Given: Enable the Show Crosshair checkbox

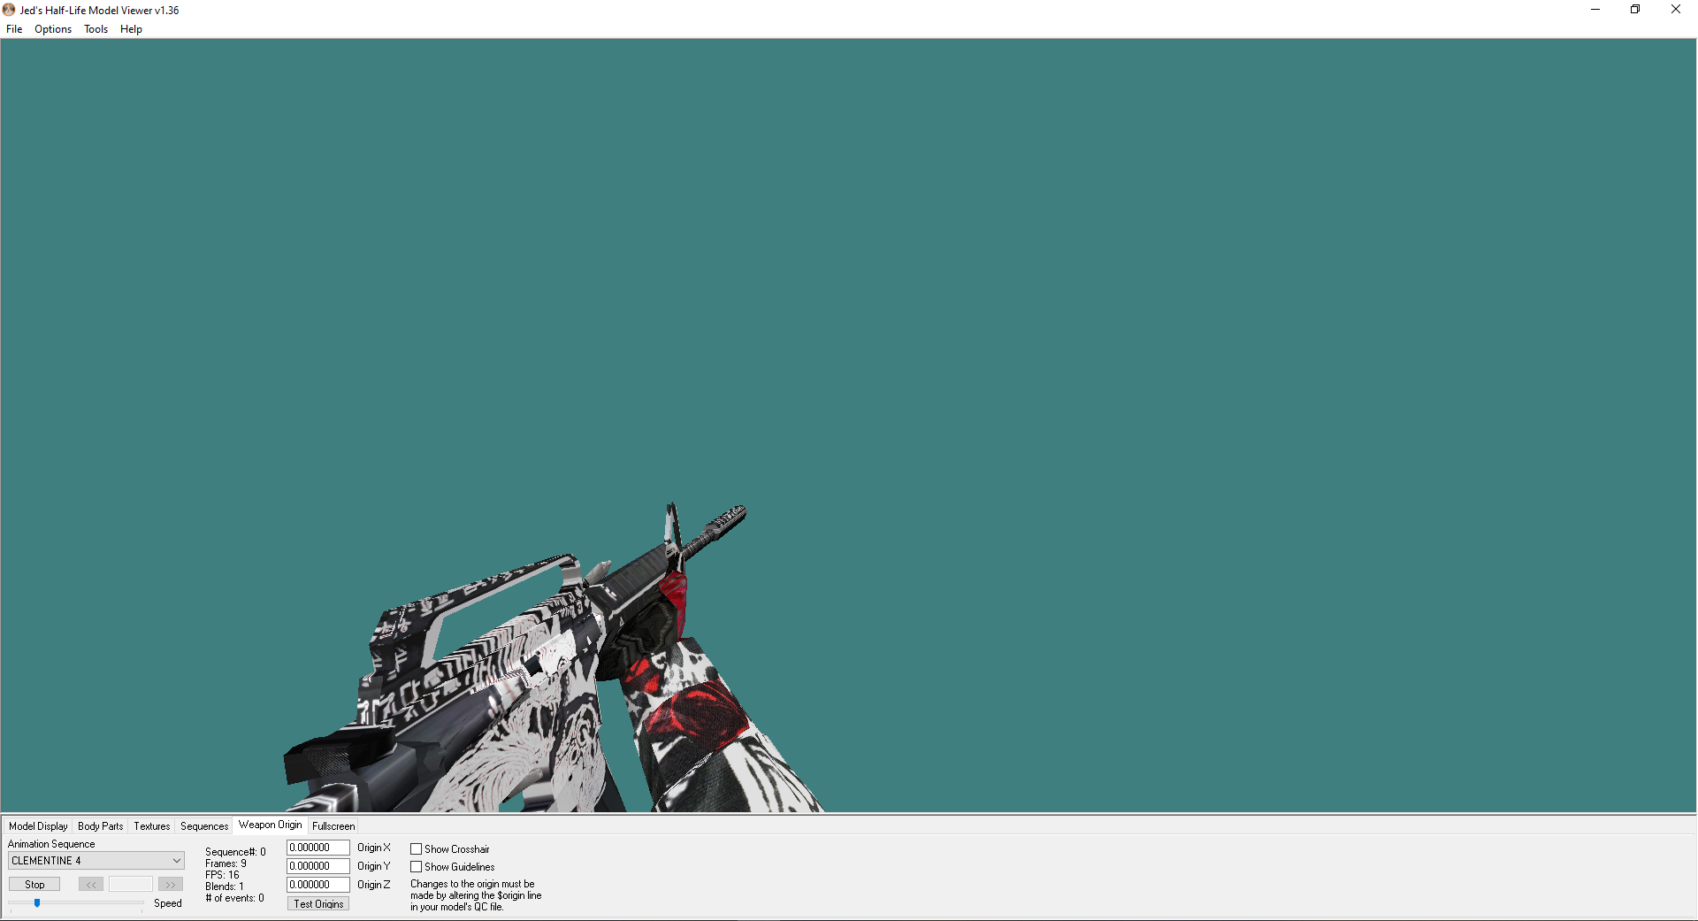Looking at the screenshot, I should click(x=416, y=849).
